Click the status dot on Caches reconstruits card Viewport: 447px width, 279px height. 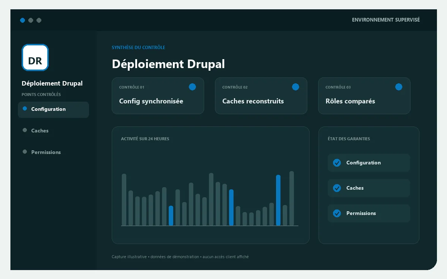[x=295, y=87]
